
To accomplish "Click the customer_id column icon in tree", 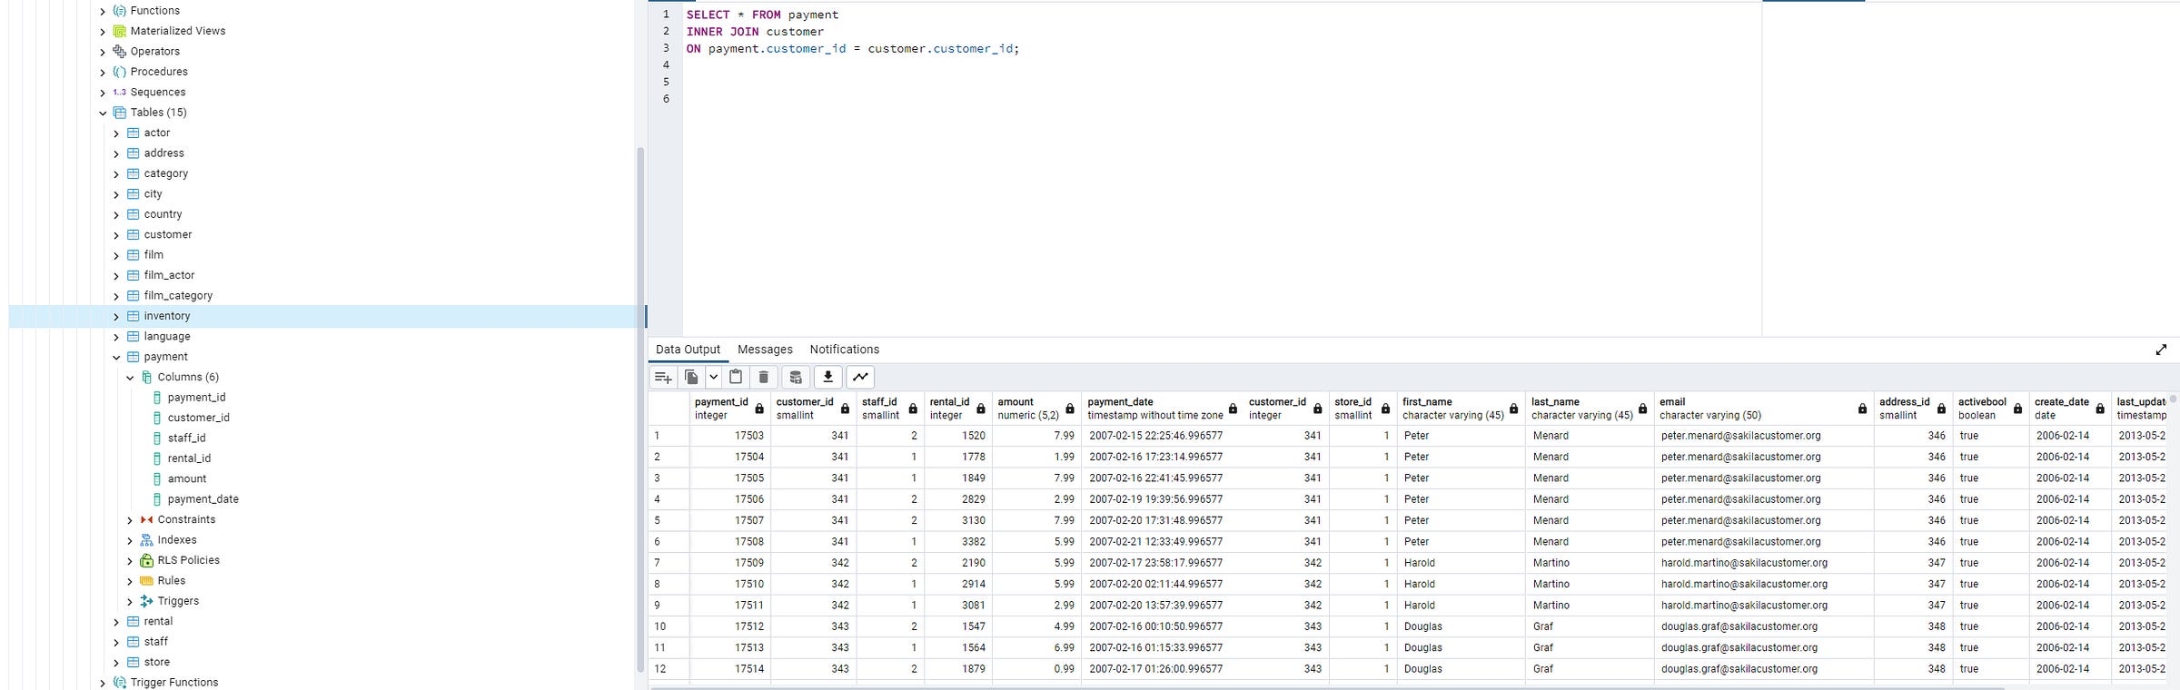I will pos(157,418).
